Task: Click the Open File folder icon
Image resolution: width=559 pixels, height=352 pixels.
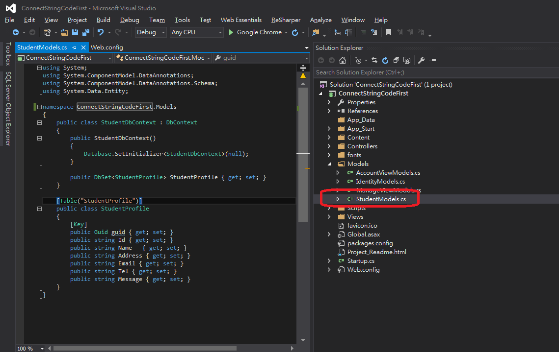Action: coord(64,32)
